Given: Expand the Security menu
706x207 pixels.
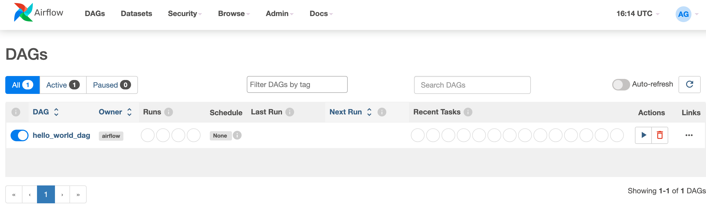Looking at the screenshot, I should click(184, 14).
